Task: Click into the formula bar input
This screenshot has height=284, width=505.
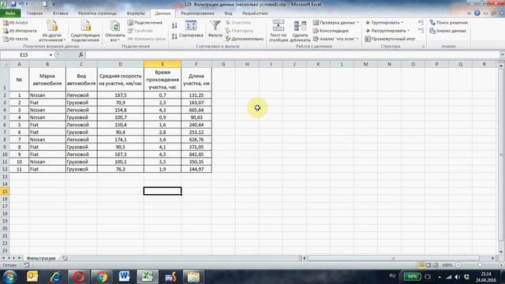Action: 293,55
